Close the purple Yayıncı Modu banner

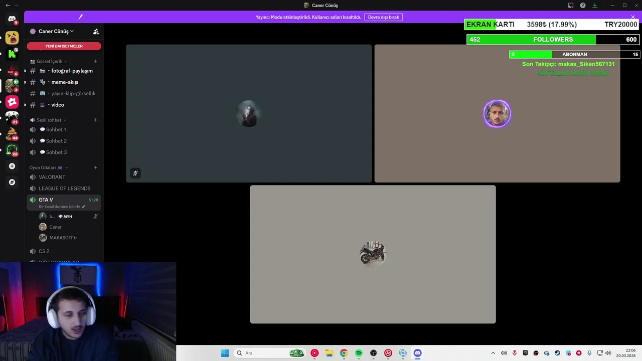633,17
